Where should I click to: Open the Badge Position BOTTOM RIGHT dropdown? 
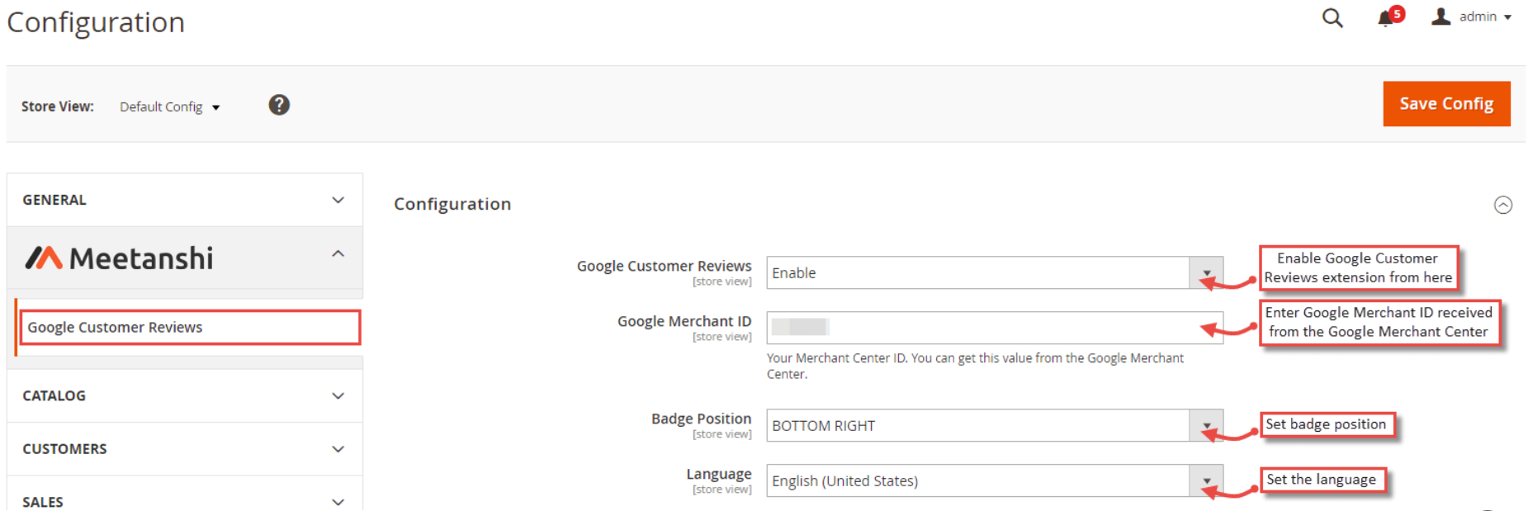(995, 425)
